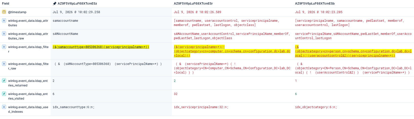Click keyword type icon for ldap_filter_raw field
This screenshot has width=414, height=119.
point(4,64)
